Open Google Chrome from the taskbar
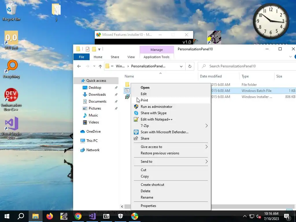The width and height of the screenshot is (296, 222). click(x=78, y=216)
